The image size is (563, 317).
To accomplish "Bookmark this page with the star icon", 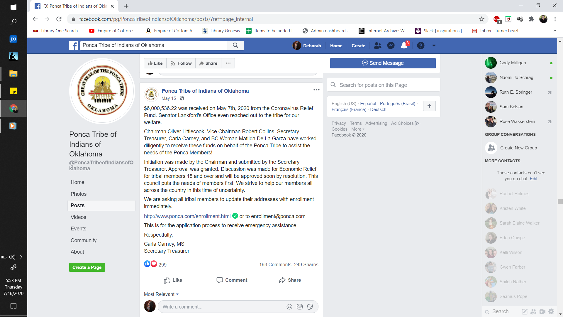I will (x=482, y=19).
